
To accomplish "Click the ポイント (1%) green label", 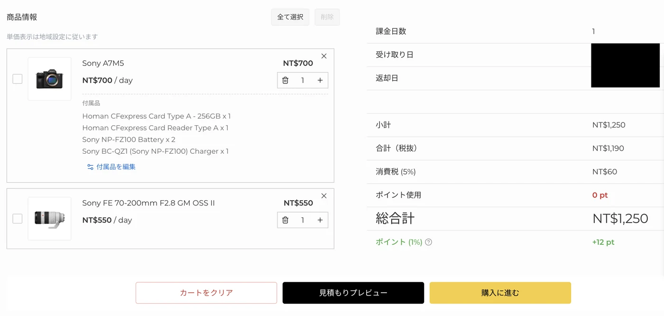I will coord(399,242).
